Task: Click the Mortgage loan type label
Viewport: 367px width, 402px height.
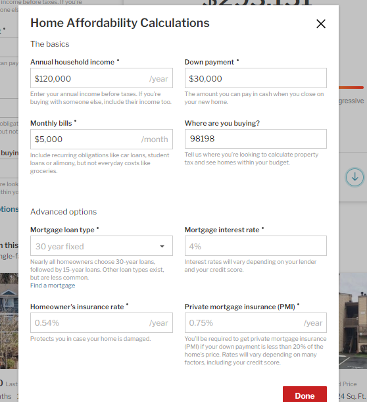Action: coord(62,230)
